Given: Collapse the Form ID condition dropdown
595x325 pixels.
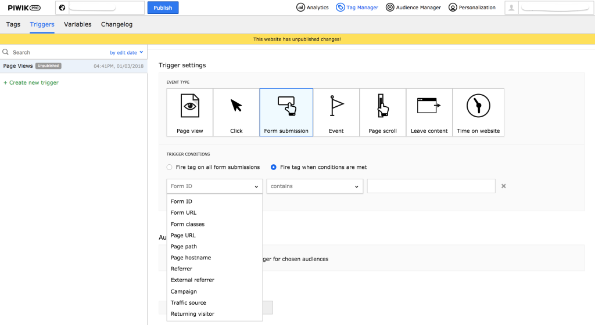Looking at the screenshot, I should (214, 186).
